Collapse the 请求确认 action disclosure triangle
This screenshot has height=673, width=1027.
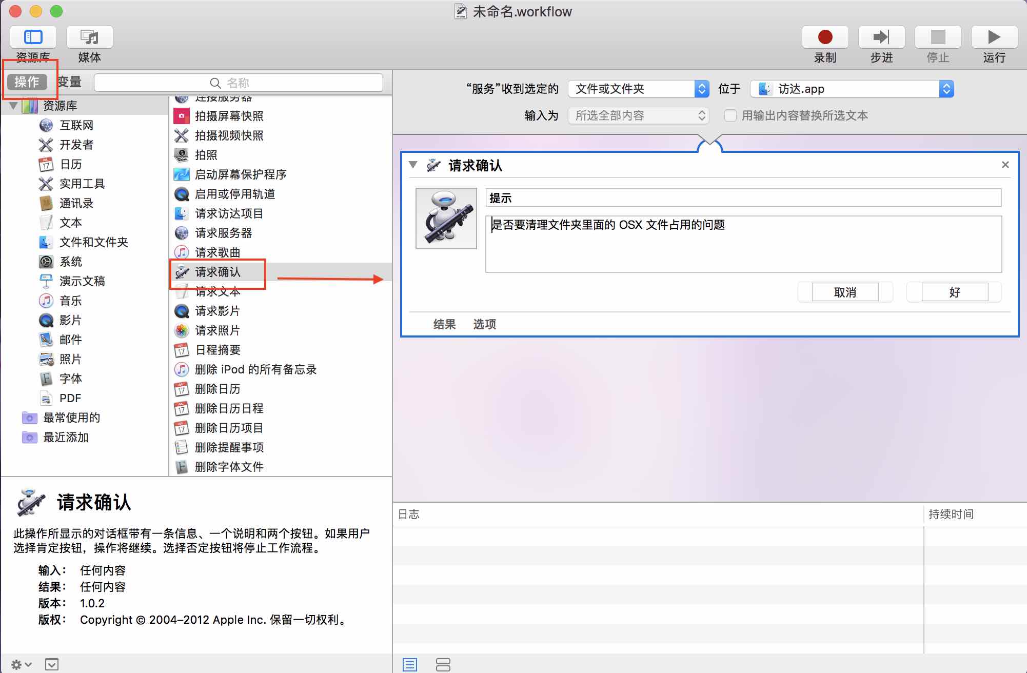pyautogui.click(x=413, y=165)
